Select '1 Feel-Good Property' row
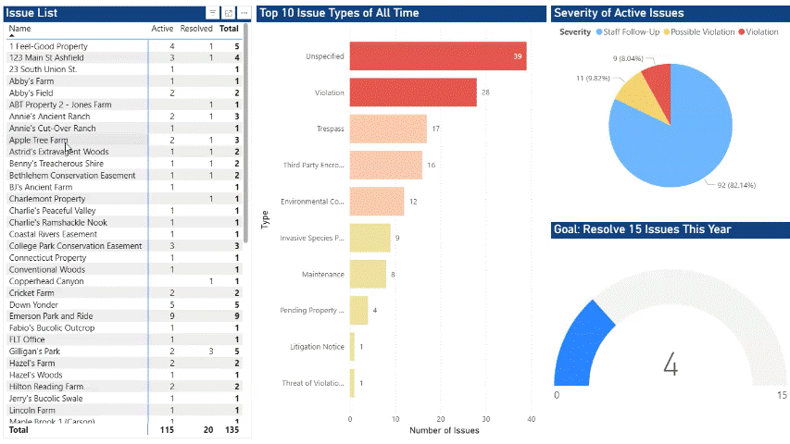790x444 pixels. (124, 46)
